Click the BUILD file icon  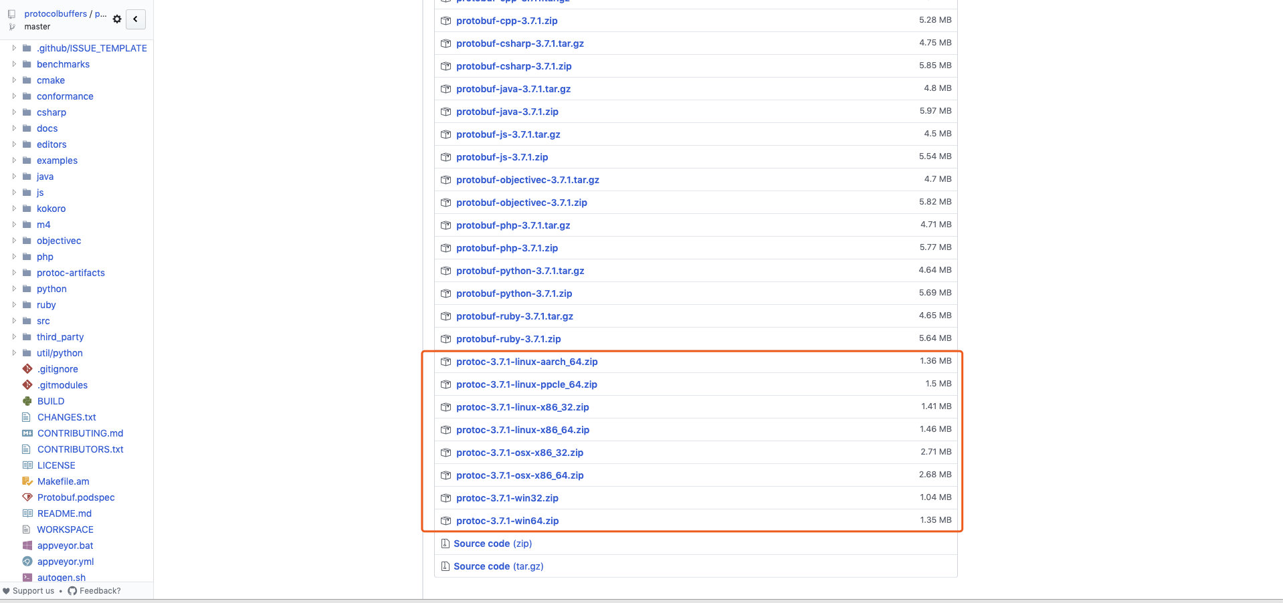coord(27,401)
